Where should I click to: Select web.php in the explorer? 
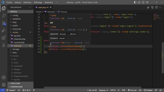click(20, 46)
